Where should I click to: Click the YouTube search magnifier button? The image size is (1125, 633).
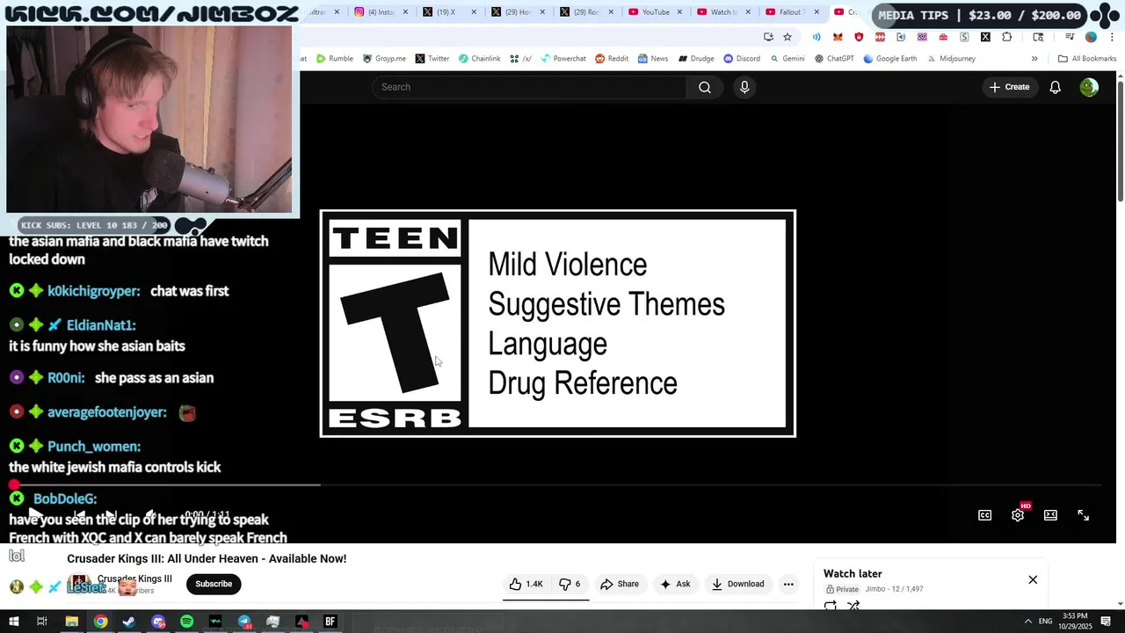point(704,87)
